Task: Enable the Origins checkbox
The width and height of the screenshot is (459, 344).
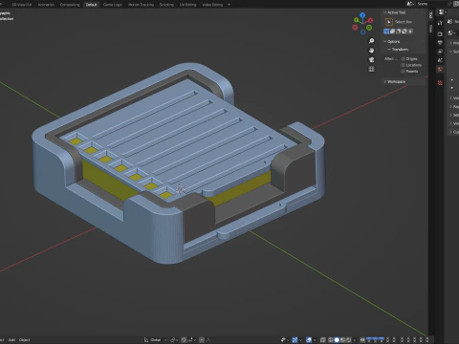Action: pos(403,59)
